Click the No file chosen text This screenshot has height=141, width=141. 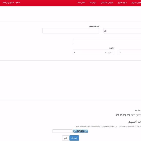point(138,110)
